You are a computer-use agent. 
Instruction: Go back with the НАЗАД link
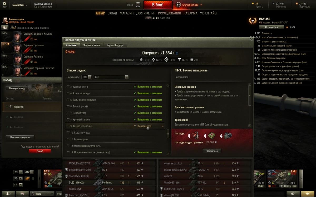[70, 52]
